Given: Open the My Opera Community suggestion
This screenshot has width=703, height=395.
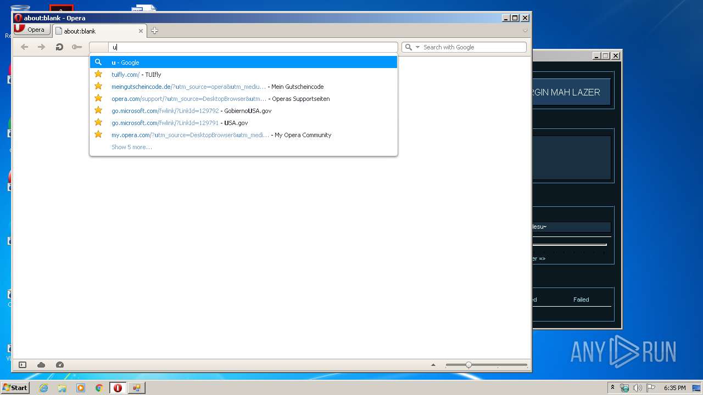Looking at the screenshot, I should pos(243,135).
